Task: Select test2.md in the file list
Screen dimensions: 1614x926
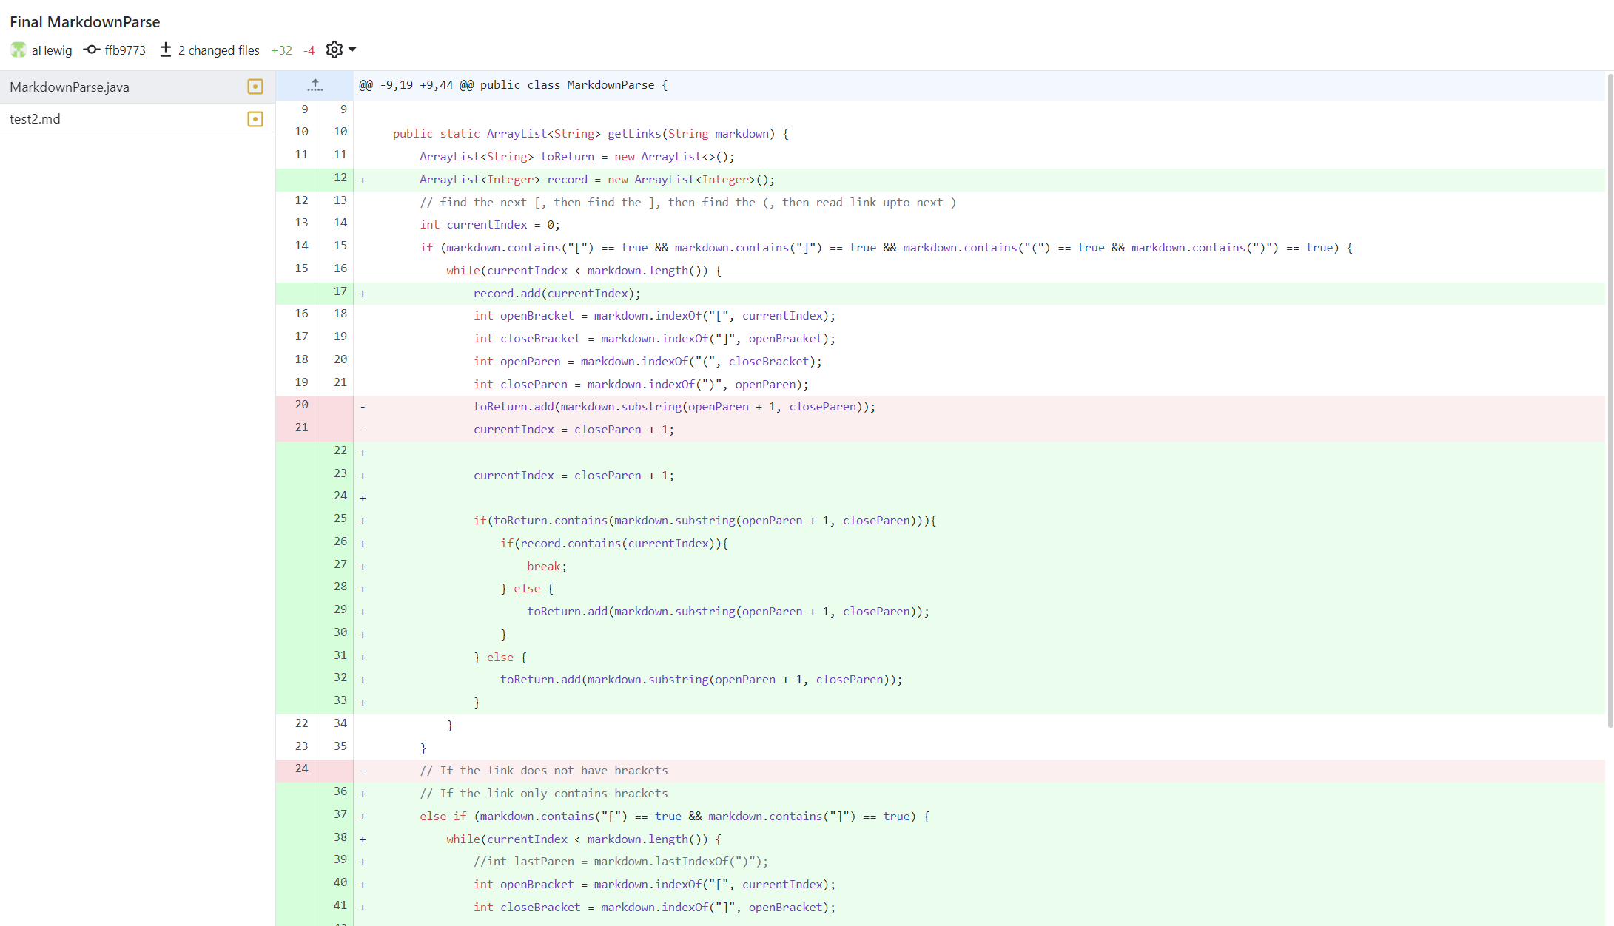Action: point(35,119)
